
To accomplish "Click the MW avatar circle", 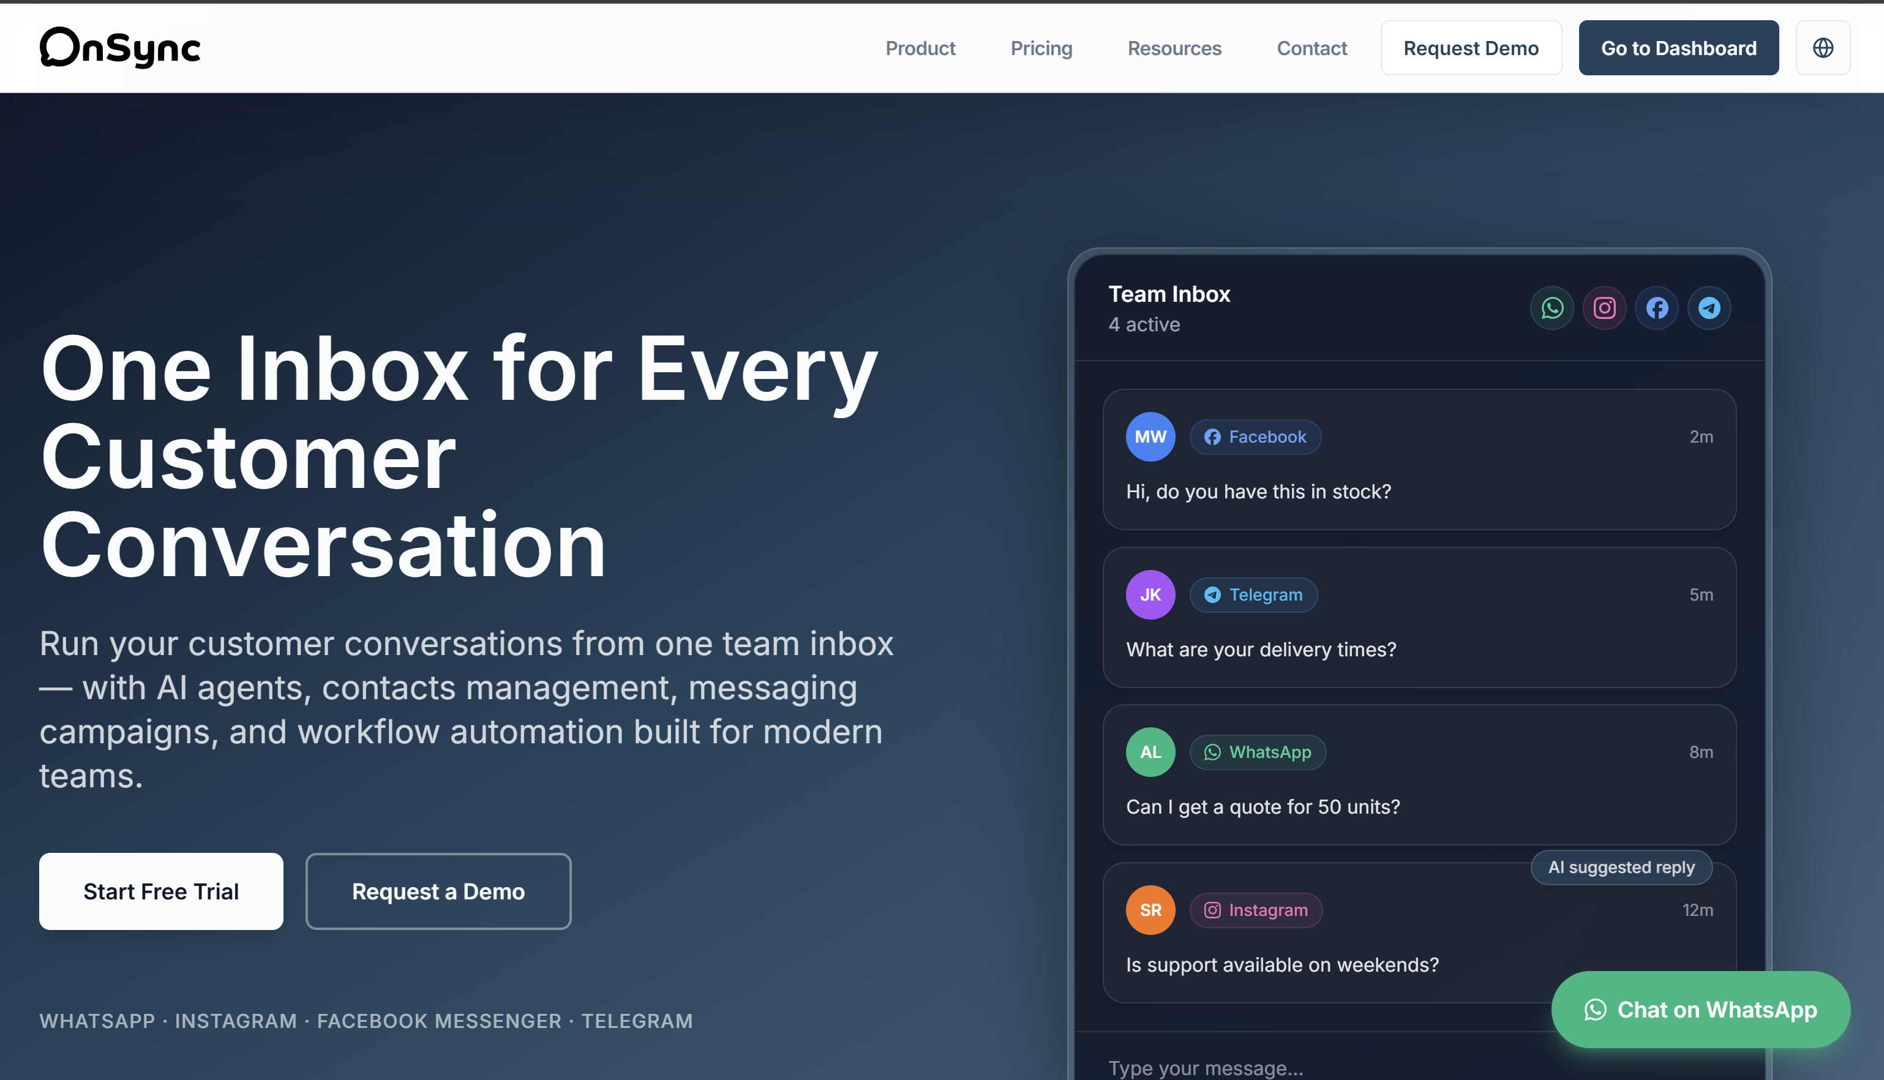I will point(1150,437).
